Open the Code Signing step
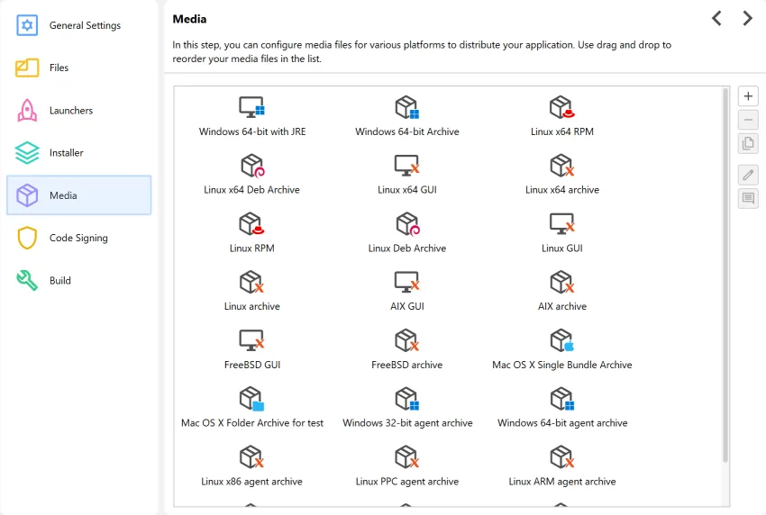 (x=78, y=238)
